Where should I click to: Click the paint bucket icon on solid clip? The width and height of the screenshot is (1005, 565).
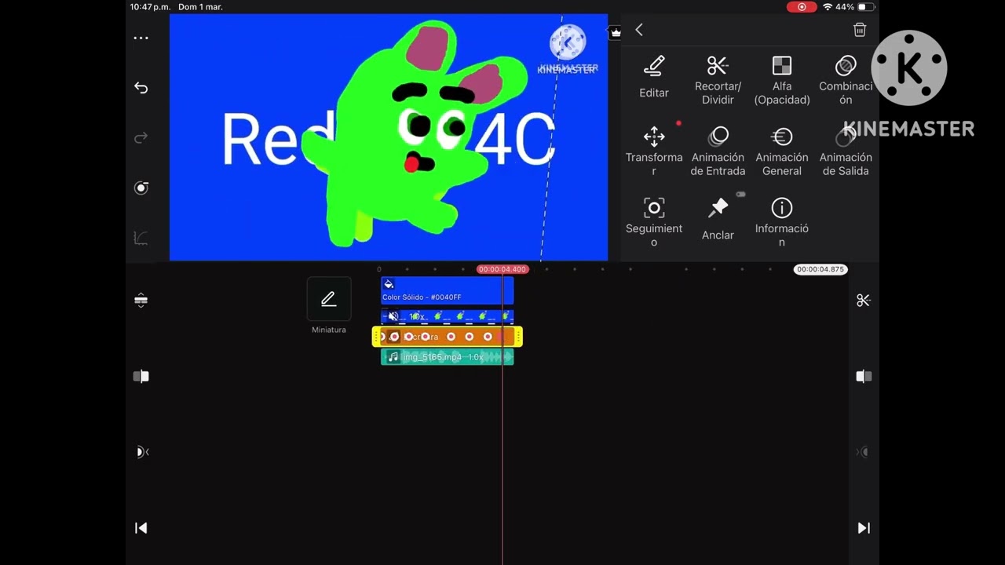(388, 284)
